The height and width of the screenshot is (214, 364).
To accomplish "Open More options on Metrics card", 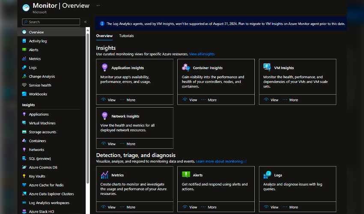I will coord(128,207).
